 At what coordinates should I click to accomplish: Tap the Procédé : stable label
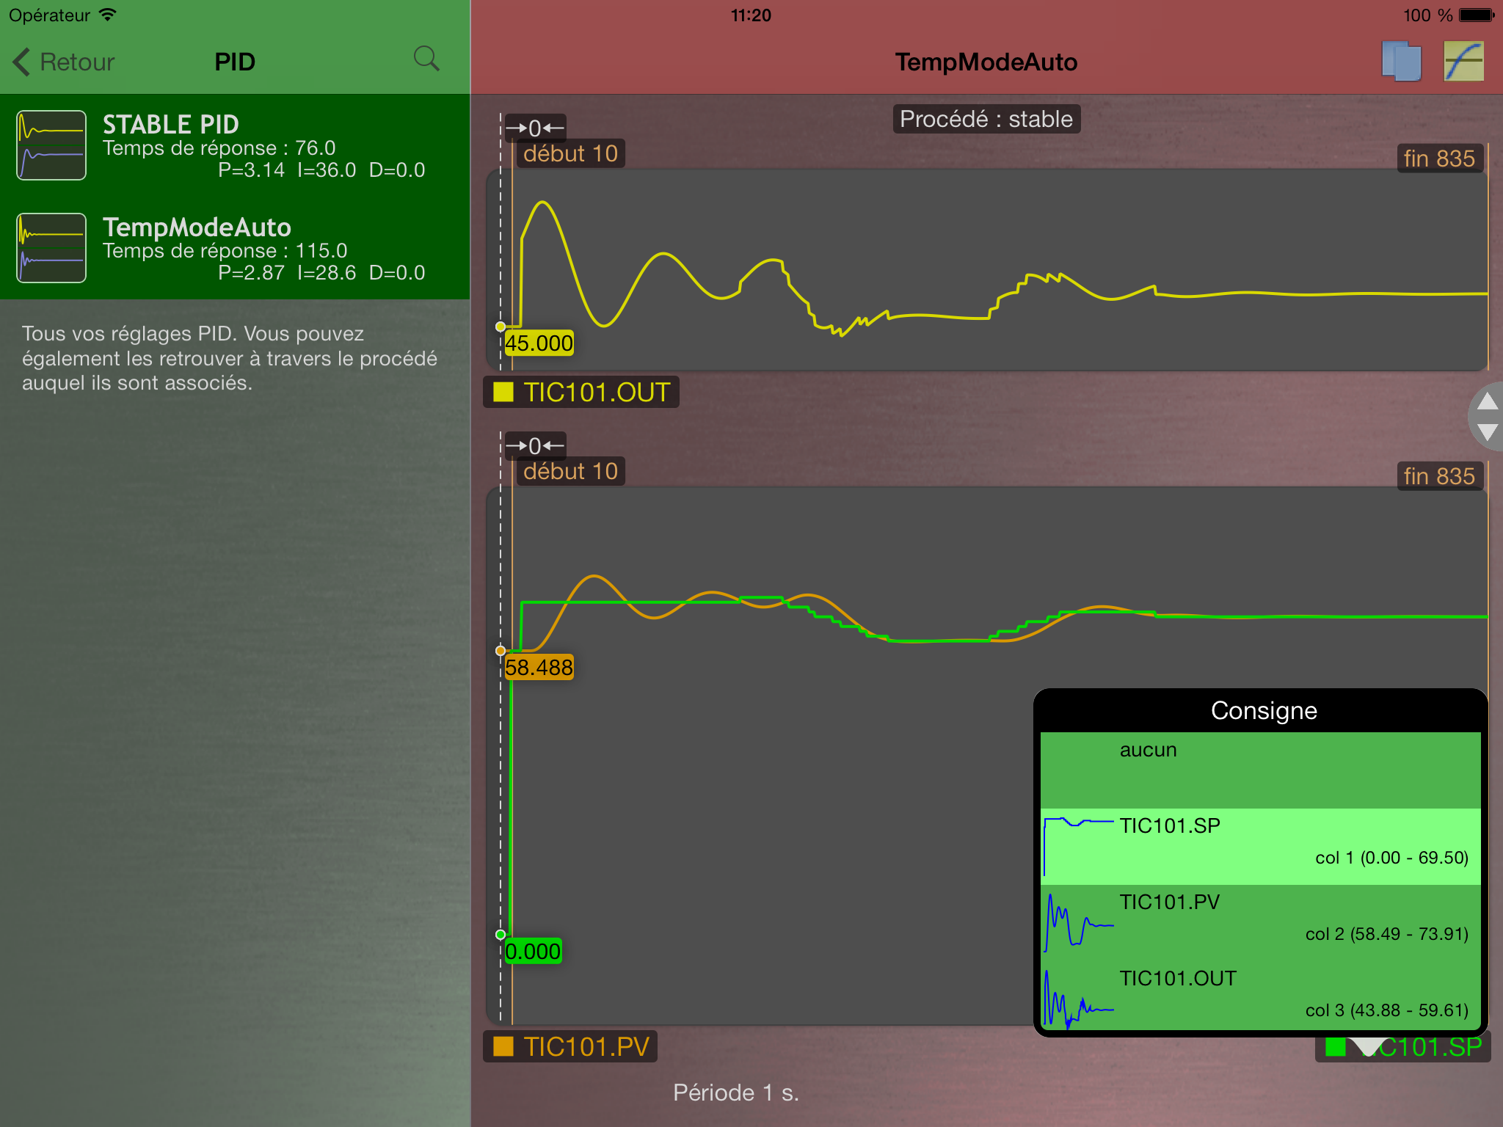[x=986, y=119]
